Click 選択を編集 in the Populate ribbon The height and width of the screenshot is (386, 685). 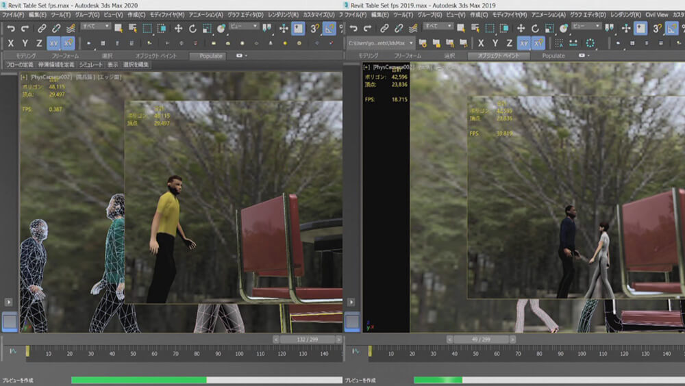136,64
